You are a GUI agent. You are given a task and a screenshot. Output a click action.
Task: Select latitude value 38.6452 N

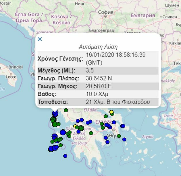[x=99, y=78]
